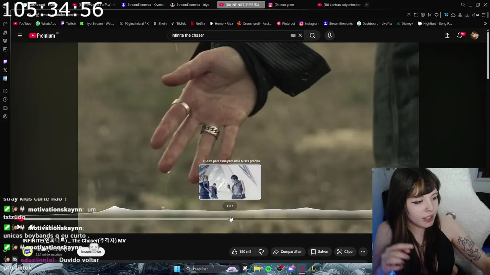The image size is (490, 275).
Task: Run the search with the magnifier button
Action: pos(312,36)
